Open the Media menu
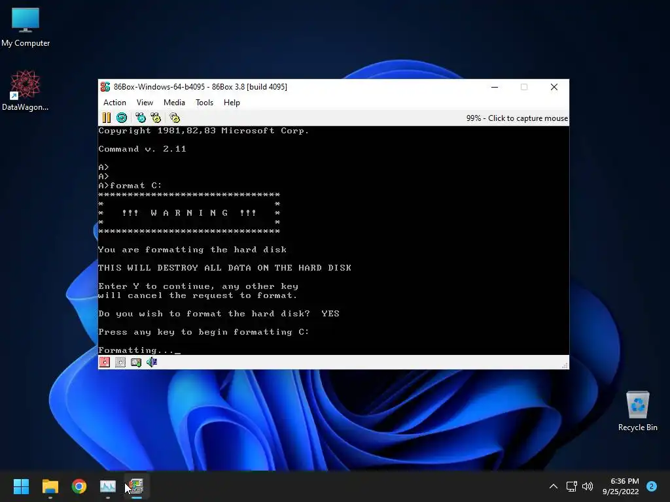 [174, 103]
